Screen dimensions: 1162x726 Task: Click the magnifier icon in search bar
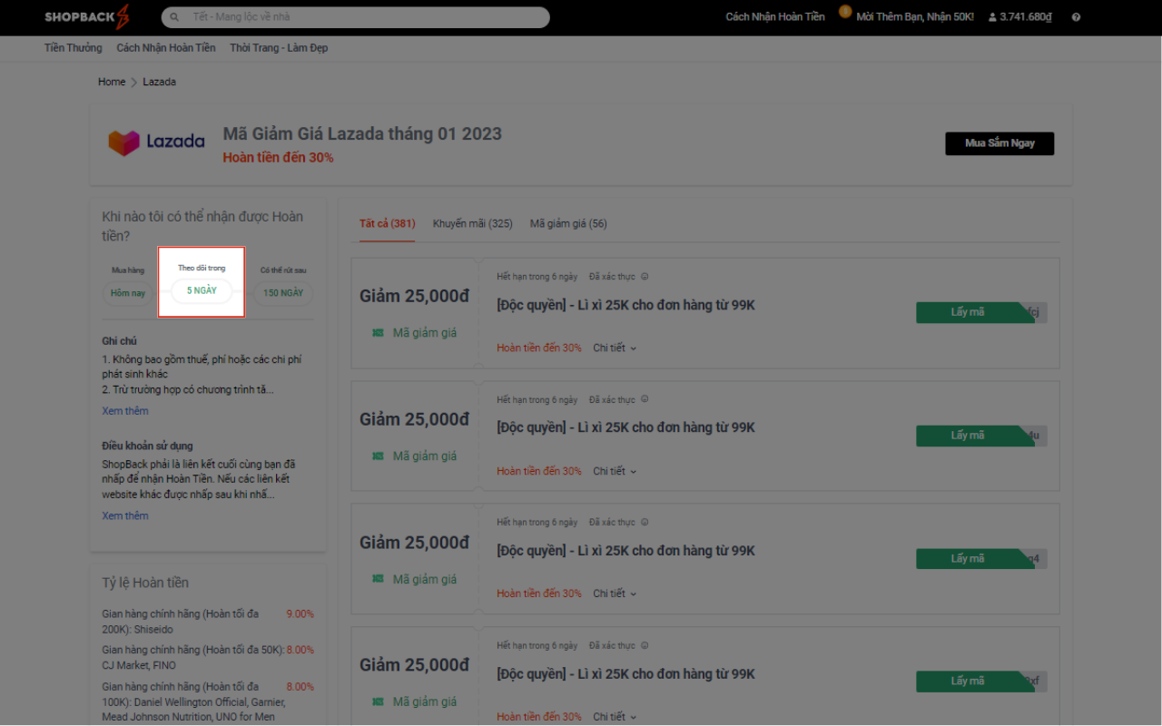tap(174, 17)
